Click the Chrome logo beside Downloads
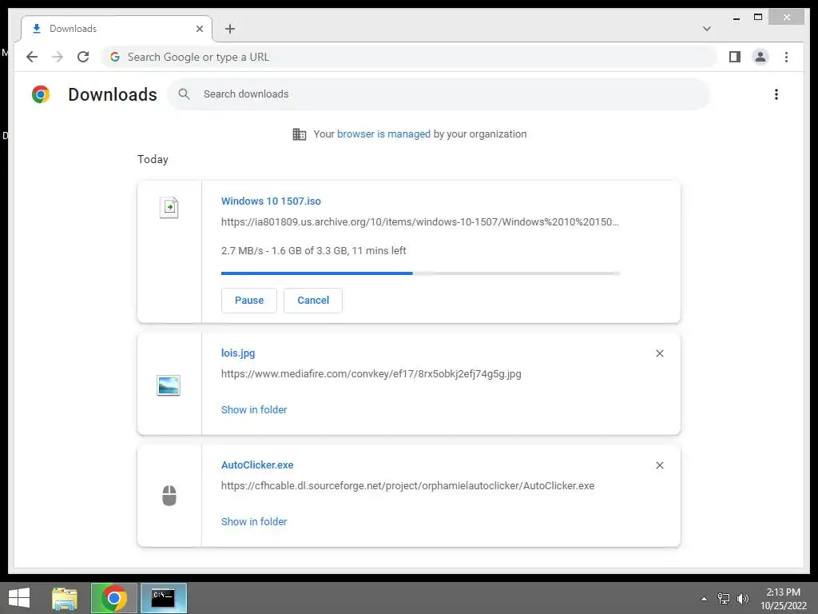This screenshot has height=614, width=818. pyautogui.click(x=41, y=94)
